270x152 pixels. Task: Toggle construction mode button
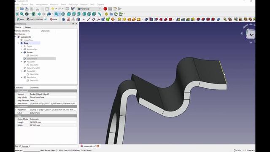(x=46, y=19)
